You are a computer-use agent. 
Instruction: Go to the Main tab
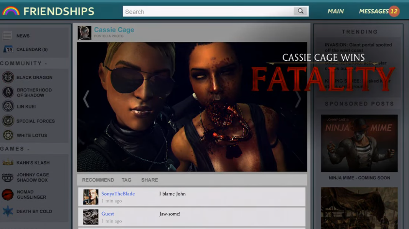coord(335,11)
